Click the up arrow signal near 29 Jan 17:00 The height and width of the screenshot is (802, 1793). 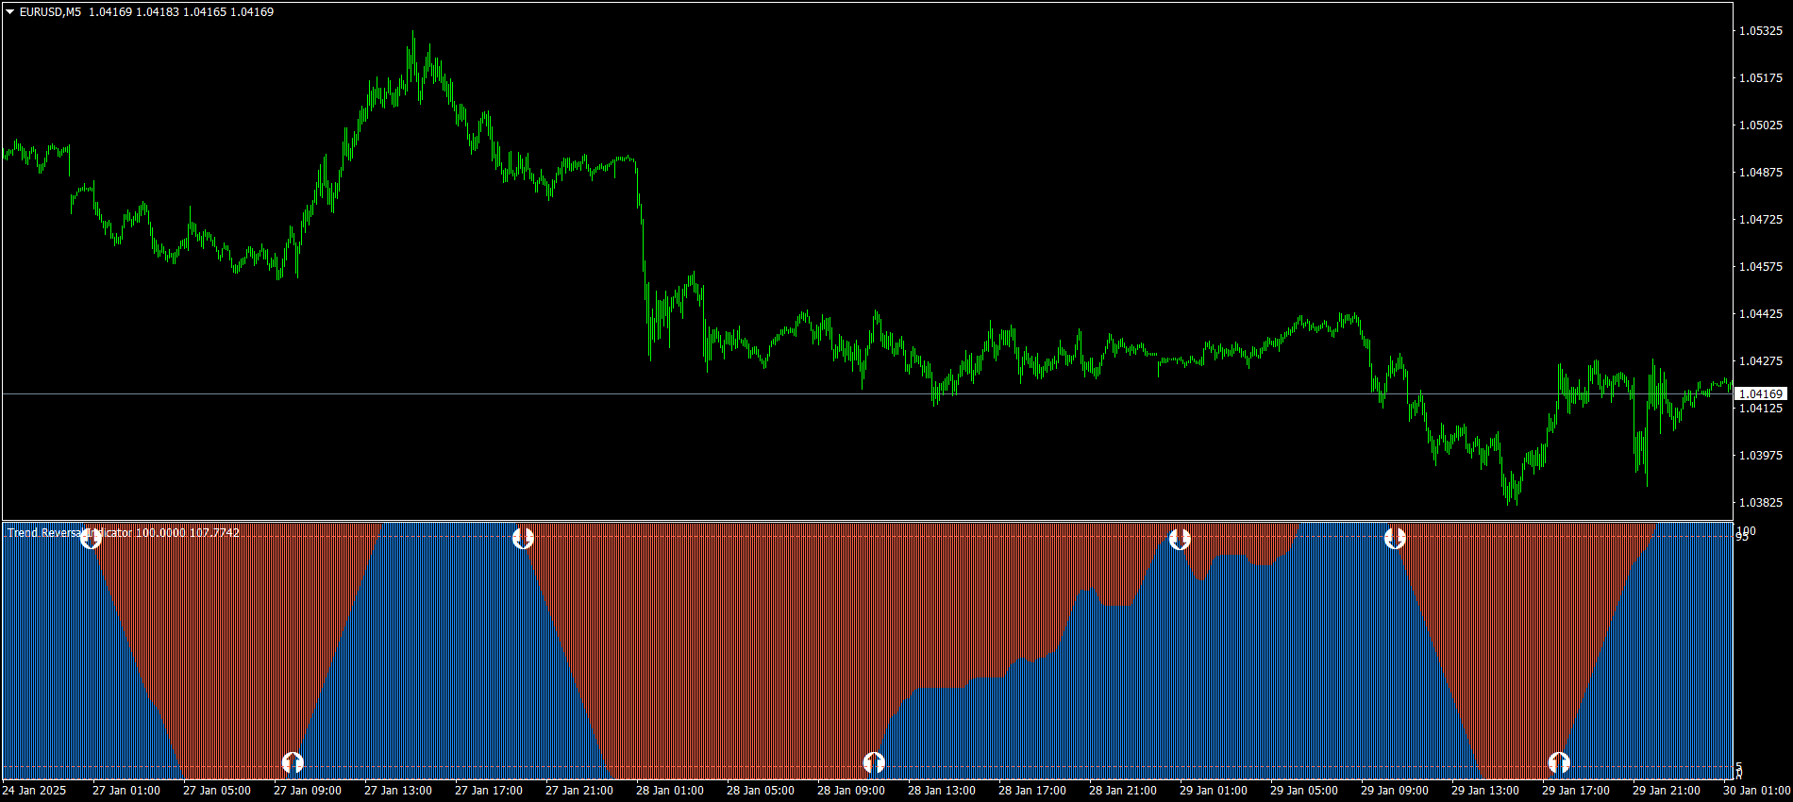tap(1559, 761)
